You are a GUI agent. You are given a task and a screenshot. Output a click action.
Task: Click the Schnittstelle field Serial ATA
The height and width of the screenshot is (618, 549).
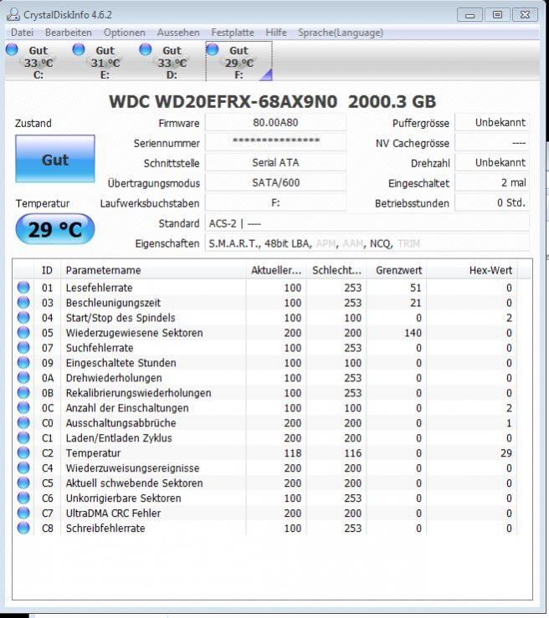point(275,162)
